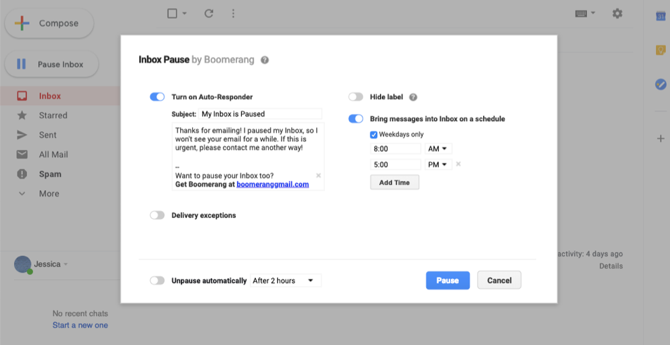Click the Refresh icon in the toolbar
This screenshot has width=670, height=345.
(208, 13)
